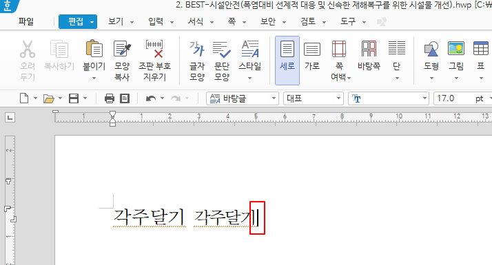Undo the last action
This screenshot has height=265, width=492.
(151, 98)
